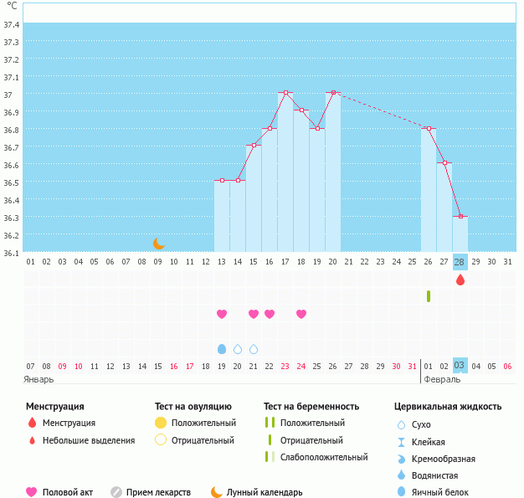Click the green pregnancy test mark under day 26
The image size is (524, 498).
coord(429,296)
